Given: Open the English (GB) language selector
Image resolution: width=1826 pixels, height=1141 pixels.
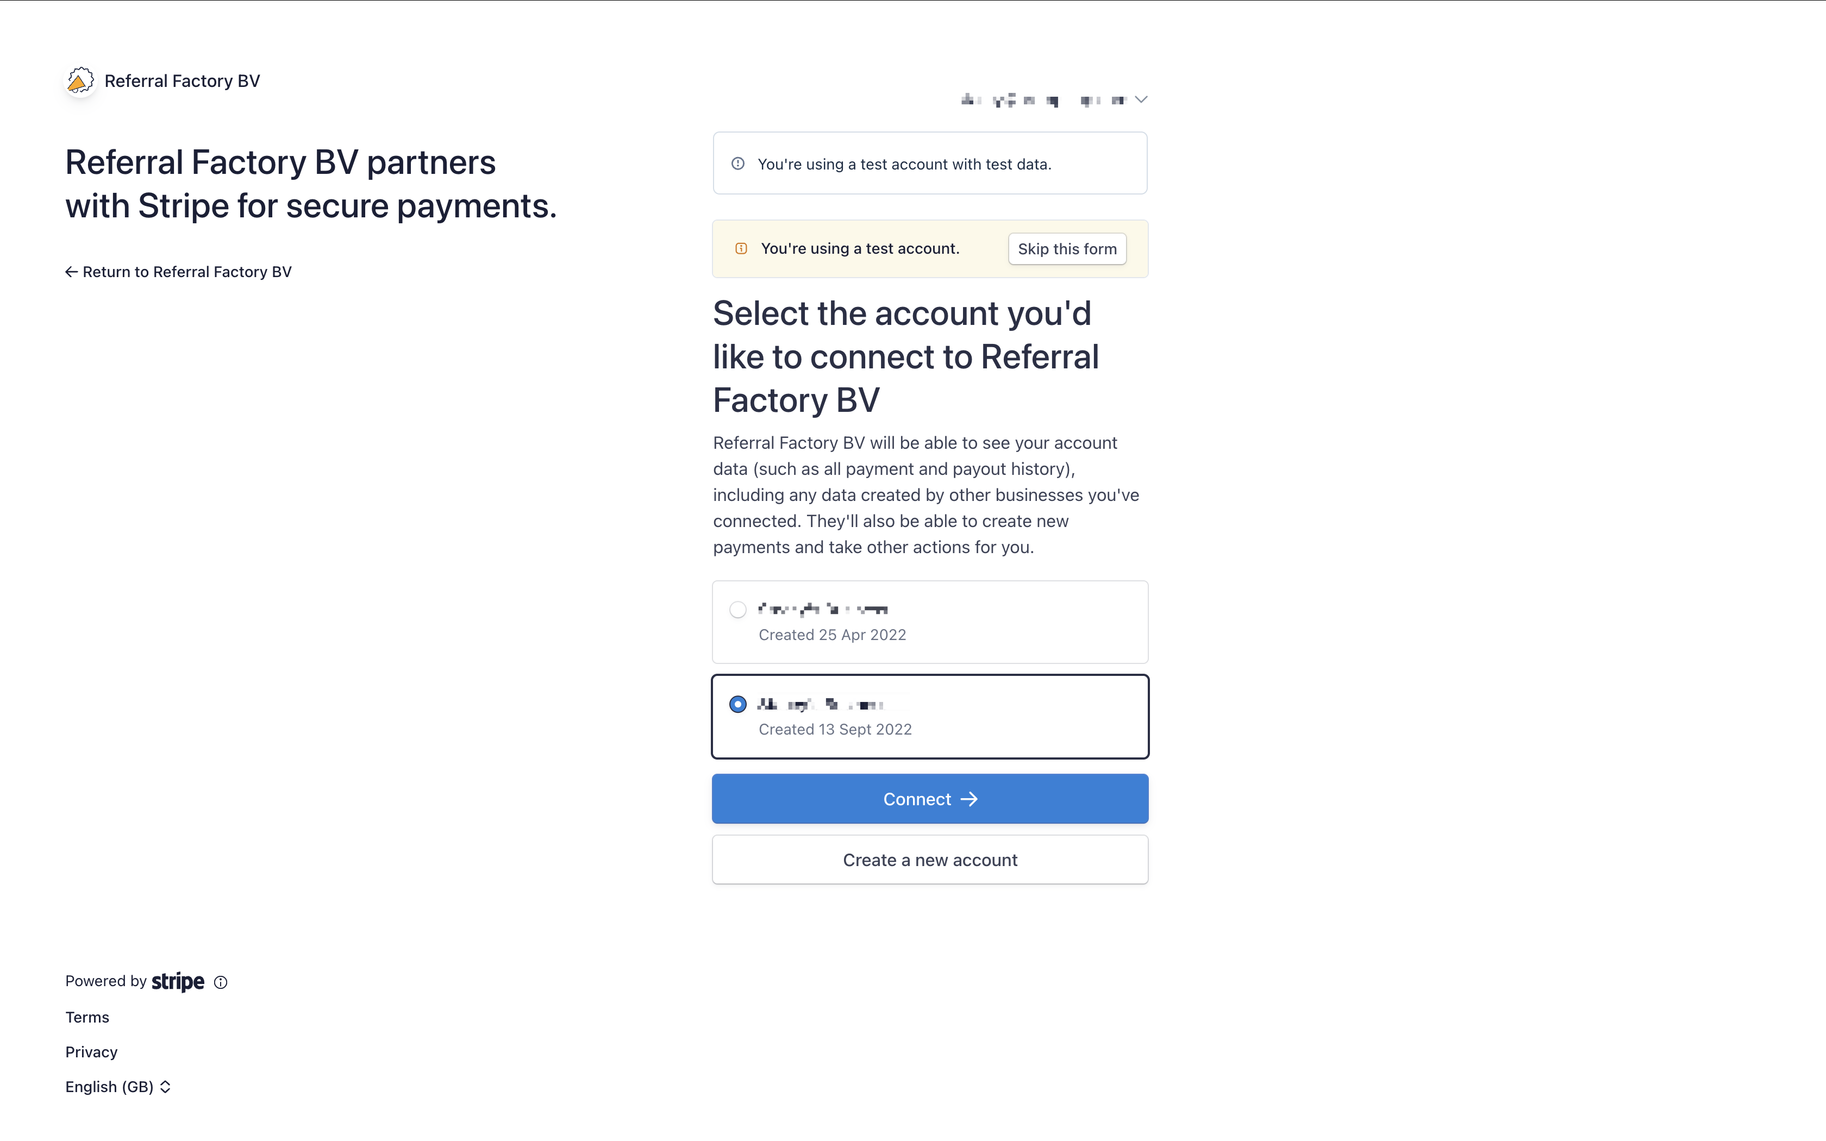Looking at the screenshot, I should [x=109, y=1087].
